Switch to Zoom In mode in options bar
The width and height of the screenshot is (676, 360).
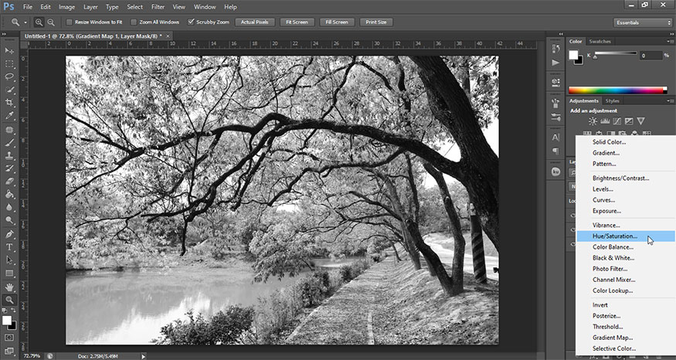pyautogui.click(x=39, y=22)
